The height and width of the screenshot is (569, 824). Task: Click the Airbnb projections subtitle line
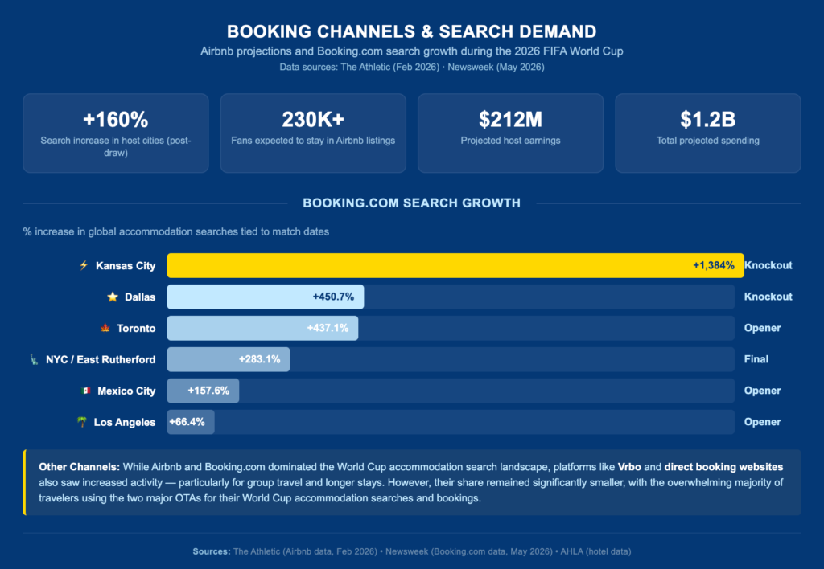pos(412,51)
